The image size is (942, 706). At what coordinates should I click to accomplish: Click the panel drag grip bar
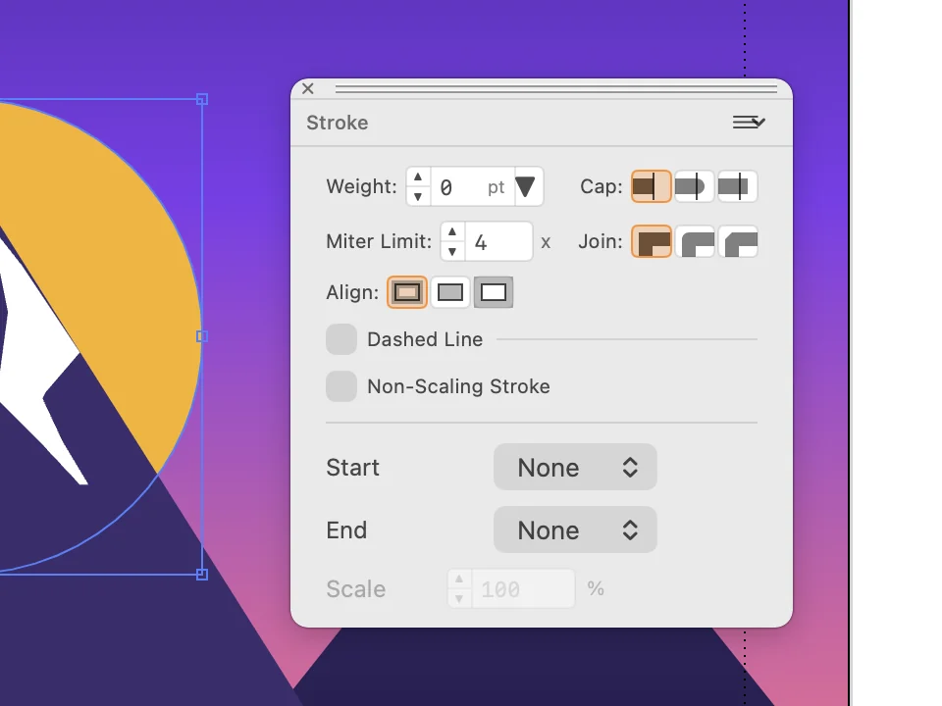[555, 89]
